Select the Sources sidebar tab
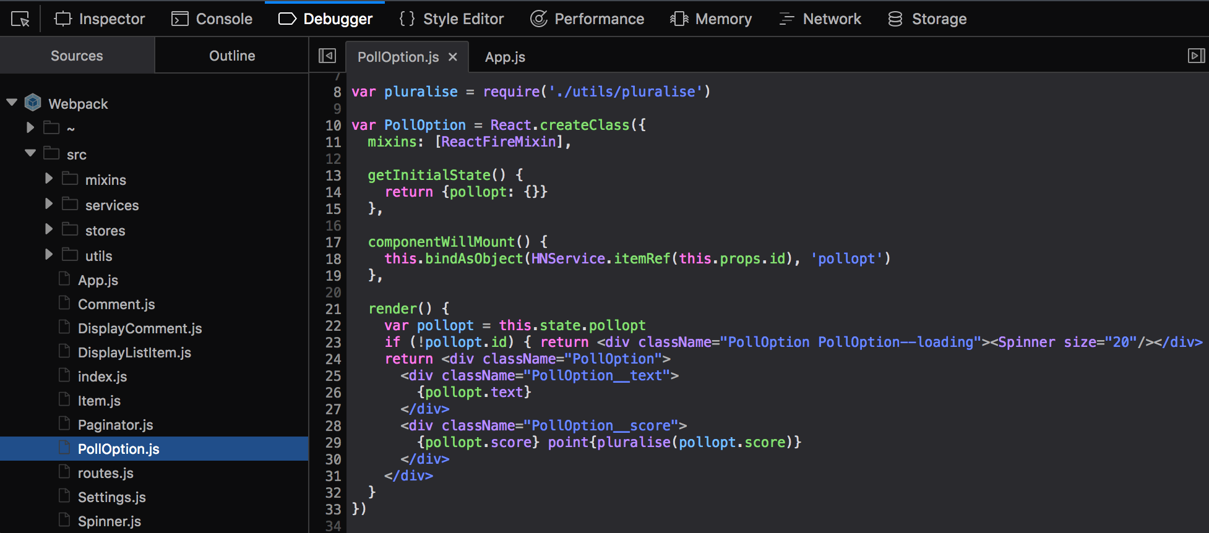 click(77, 56)
